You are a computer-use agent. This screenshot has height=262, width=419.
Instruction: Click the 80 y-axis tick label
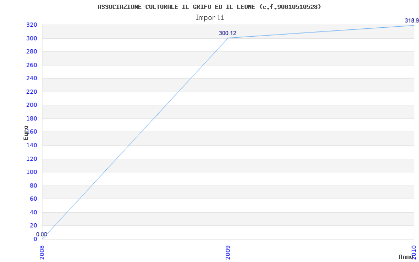click(34, 185)
